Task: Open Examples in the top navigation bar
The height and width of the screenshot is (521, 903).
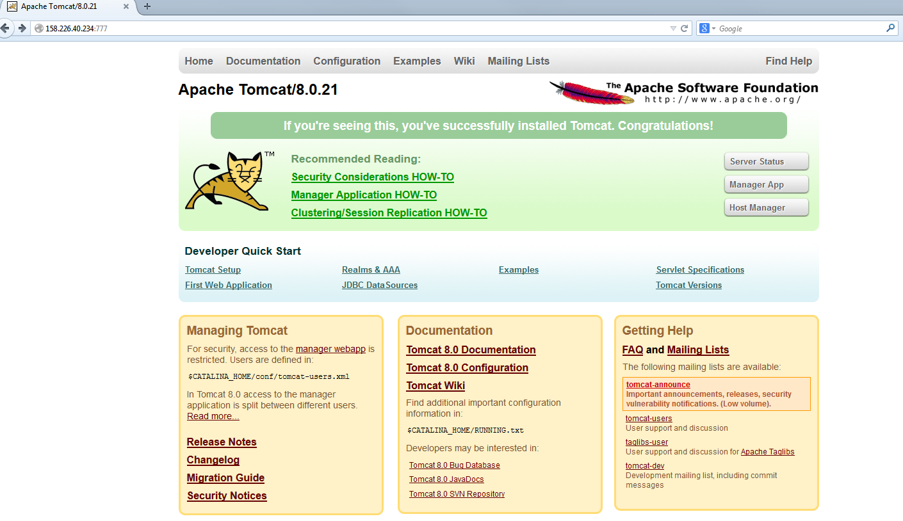Action: (417, 61)
